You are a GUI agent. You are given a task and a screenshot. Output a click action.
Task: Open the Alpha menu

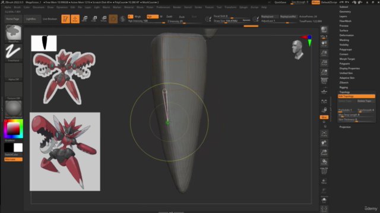[x=8, y=7]
